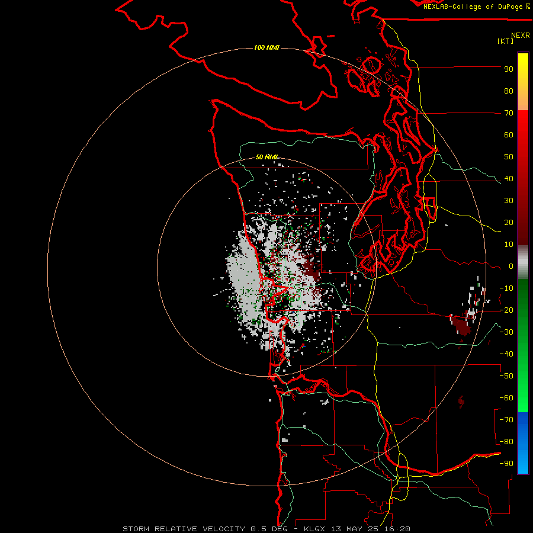
Task: Click the positive "20" scale value
Action: 509,223
